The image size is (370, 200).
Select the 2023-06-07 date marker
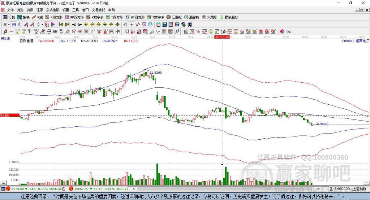point(222,37)
